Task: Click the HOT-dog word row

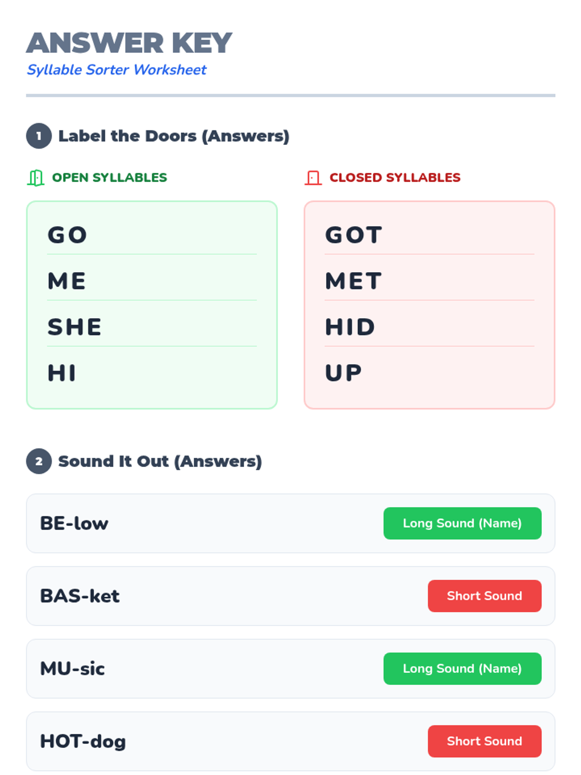Action: pyautogui.click(x=290, y=741)
